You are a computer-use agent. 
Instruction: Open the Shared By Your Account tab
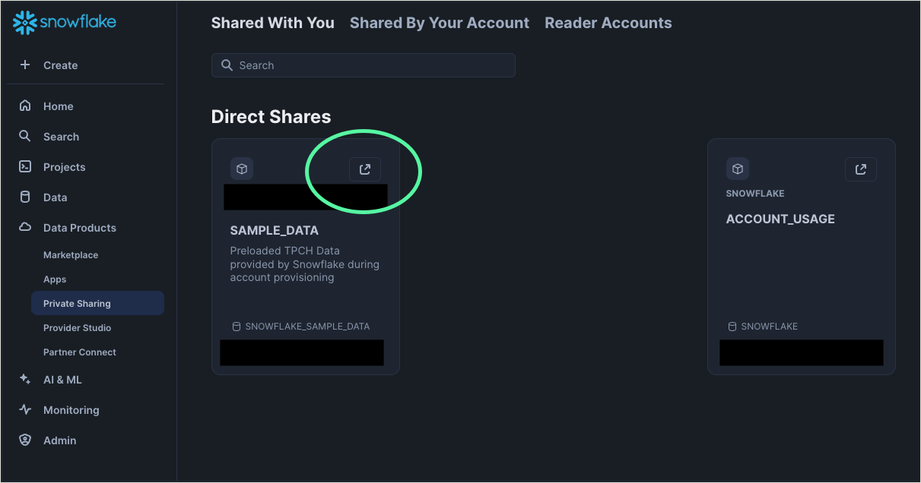(x=439, y=23)
